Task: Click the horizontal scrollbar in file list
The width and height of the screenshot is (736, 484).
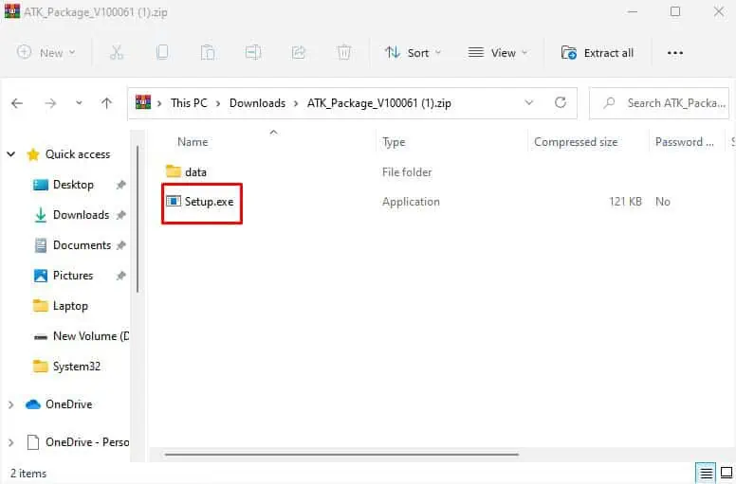Action: tap(341, 454)
